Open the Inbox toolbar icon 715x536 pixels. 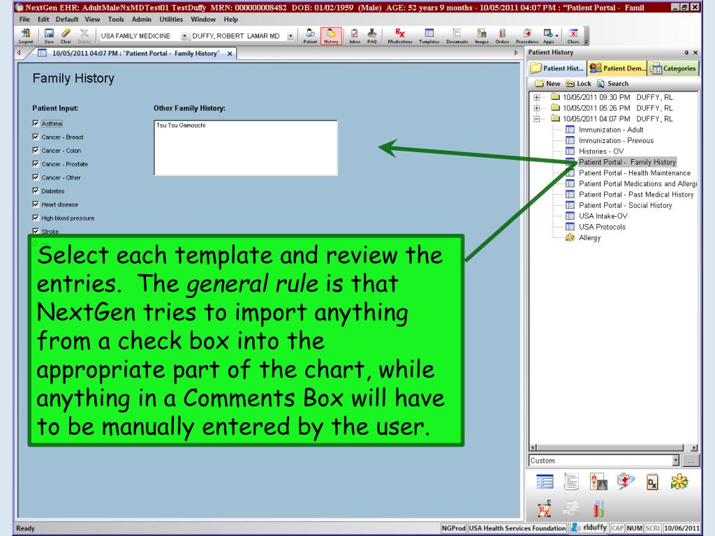(355, 36)
